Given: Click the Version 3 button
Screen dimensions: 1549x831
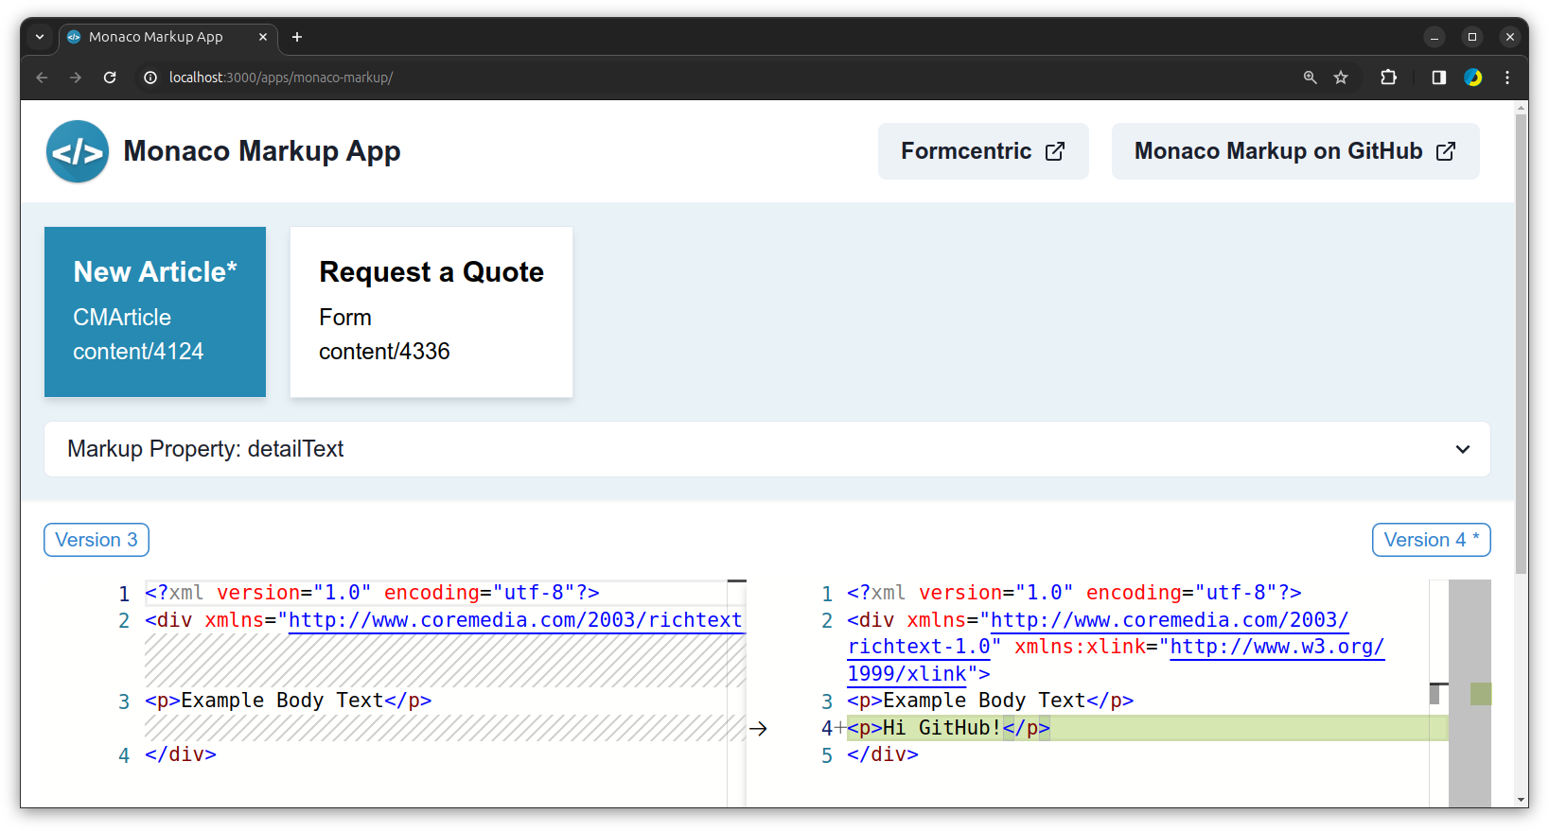Looking at the screenshot, I should [x=97, y=540].
